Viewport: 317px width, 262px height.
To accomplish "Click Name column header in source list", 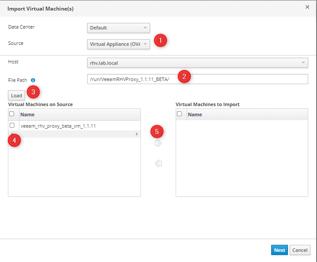I will click(x=79, y=114).
